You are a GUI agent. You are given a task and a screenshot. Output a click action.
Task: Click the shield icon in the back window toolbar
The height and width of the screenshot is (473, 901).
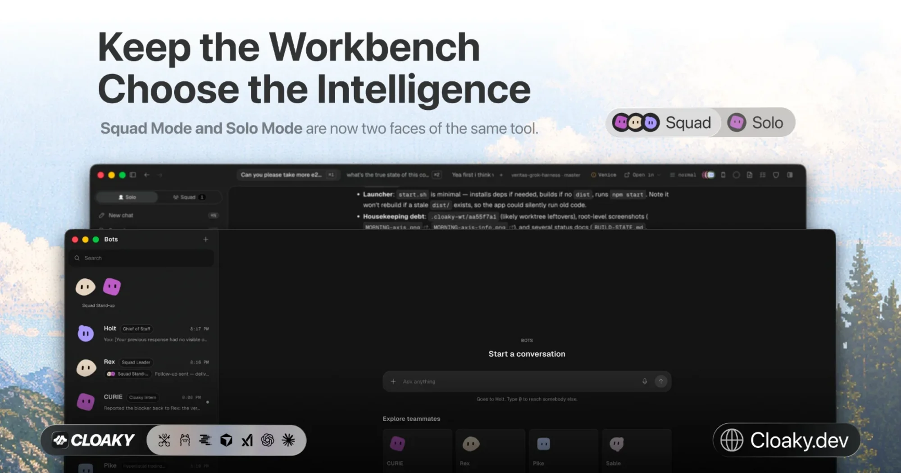776,175
